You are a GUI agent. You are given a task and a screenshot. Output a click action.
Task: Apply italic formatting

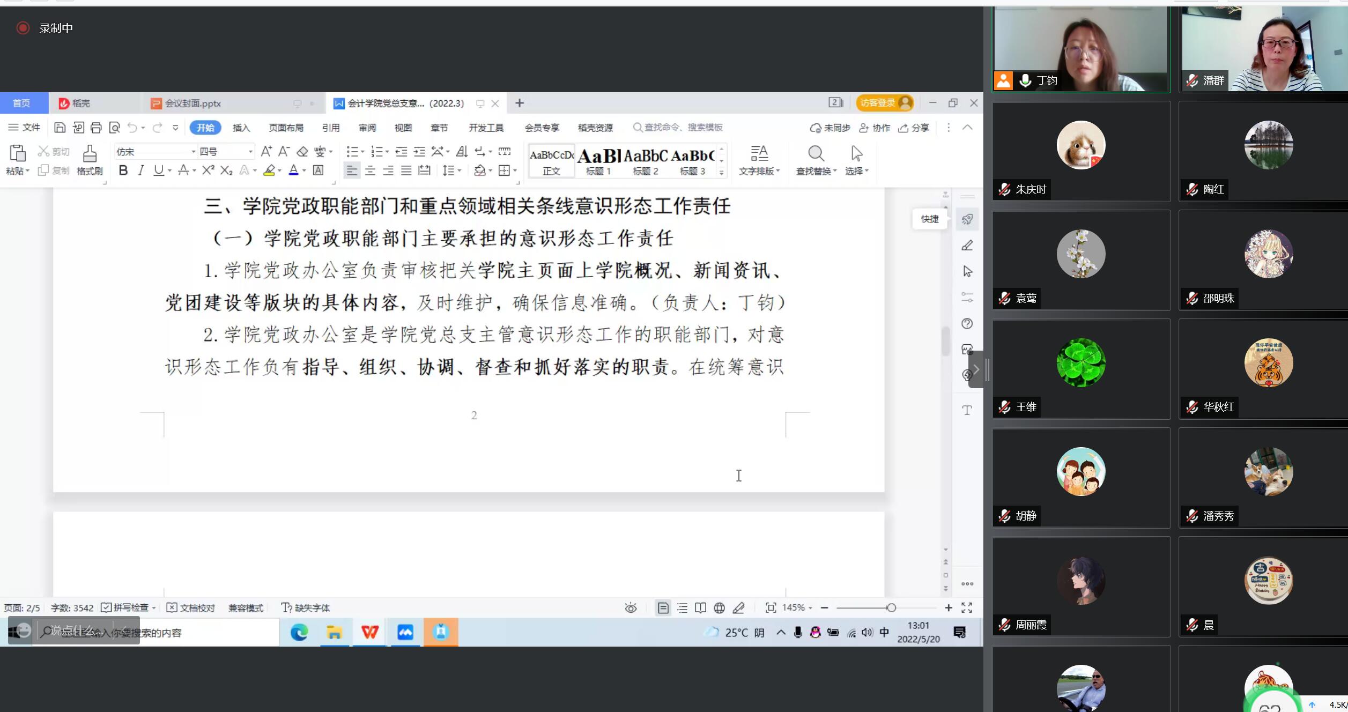pos(140,170)
